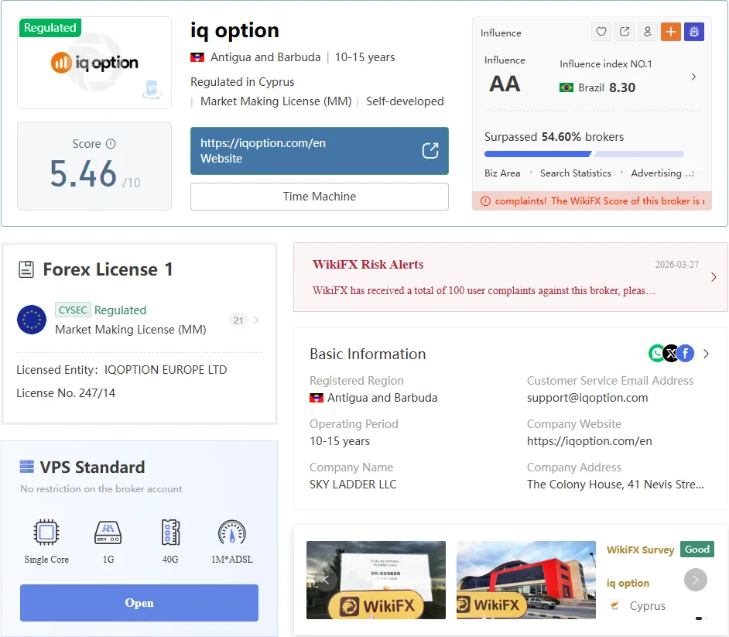
Task: Expand Basic Information chevron
Action: 707,354
